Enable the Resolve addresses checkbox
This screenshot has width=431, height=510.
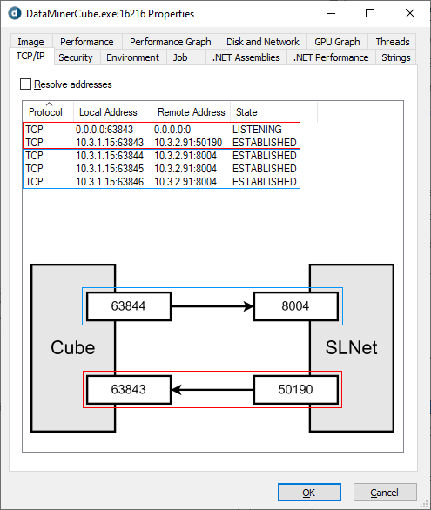pyautogui.click(x=26, y=84)
